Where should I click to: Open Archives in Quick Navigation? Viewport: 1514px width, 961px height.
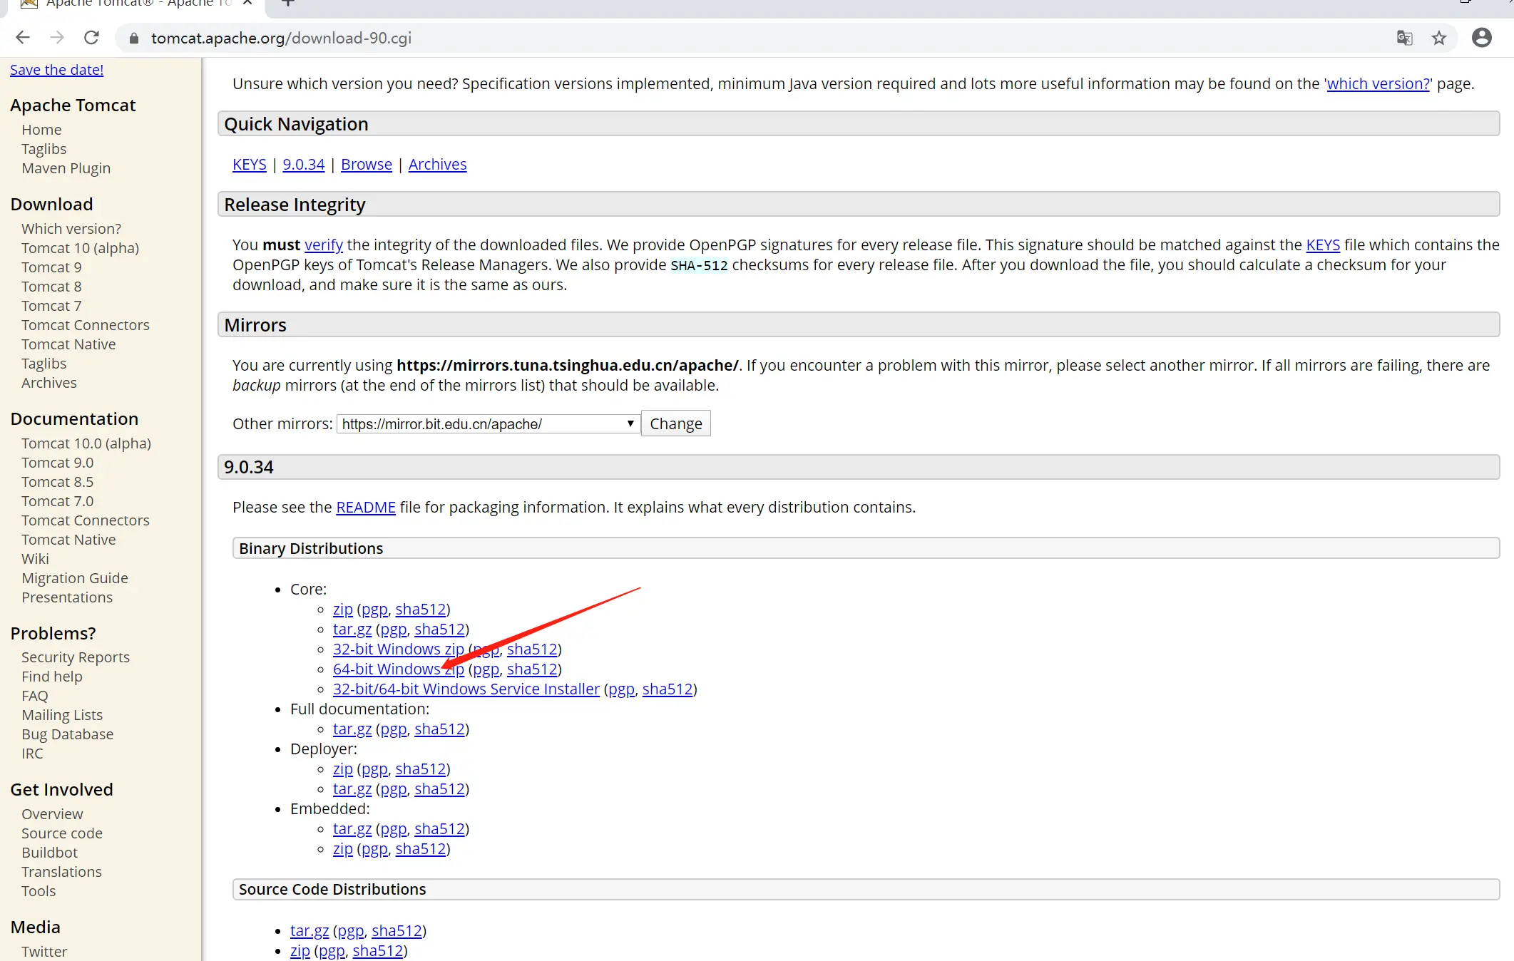pyautogui.click(x=437, y=165)
